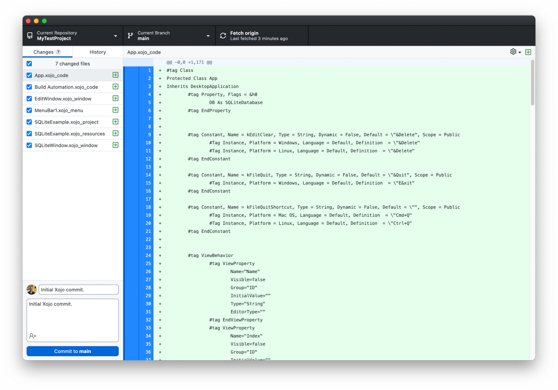Open the diff options gear icon
Viewport: 558px width, 390px height.
tap(513, 52)
